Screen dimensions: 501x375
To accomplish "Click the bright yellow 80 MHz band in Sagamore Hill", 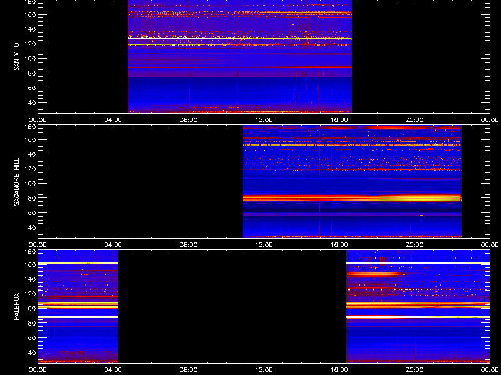I will (x=352, y=198).
